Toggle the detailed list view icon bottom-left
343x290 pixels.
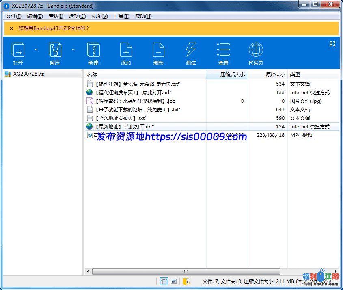164,281
